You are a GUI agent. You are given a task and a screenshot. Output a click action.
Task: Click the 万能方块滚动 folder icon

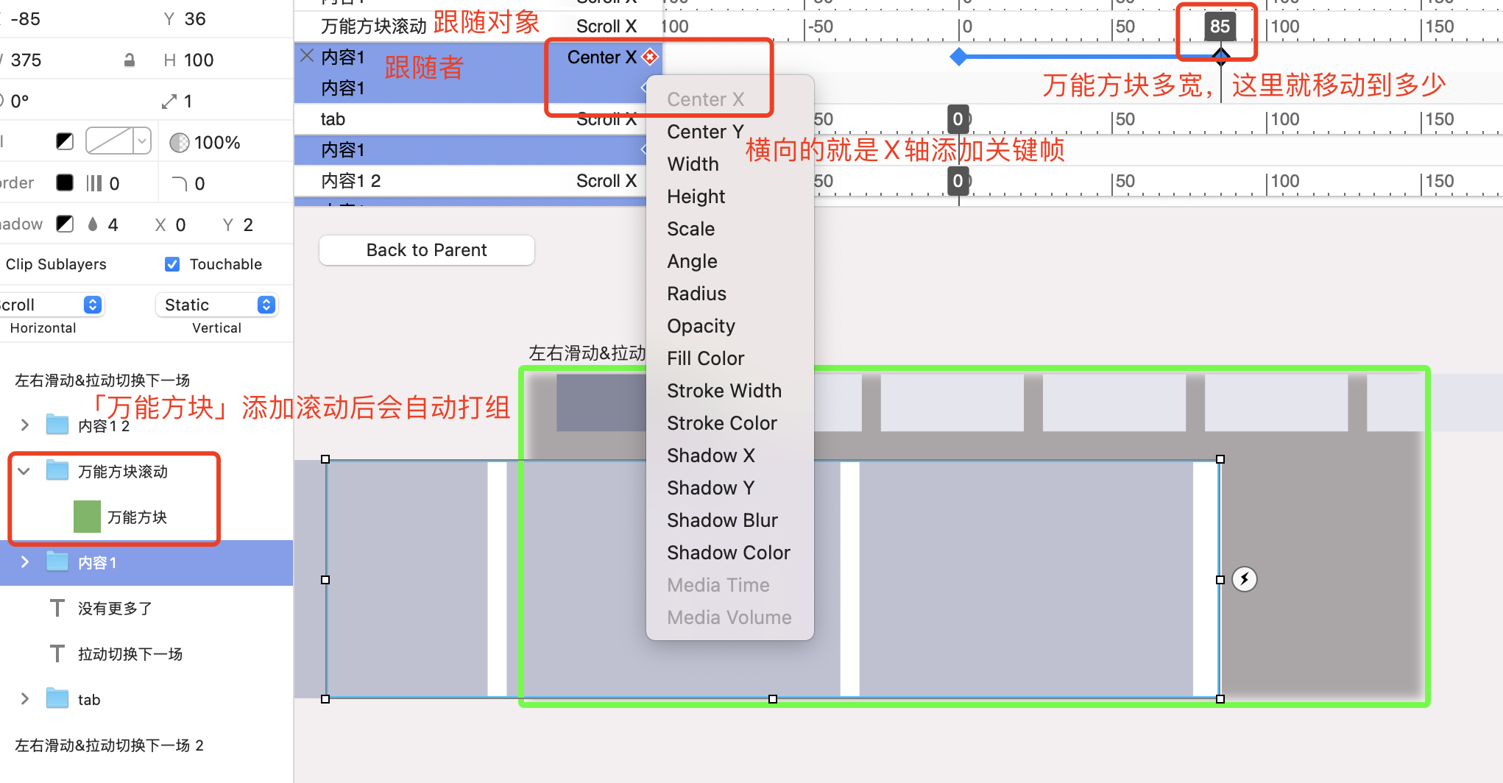pos(57,470)
